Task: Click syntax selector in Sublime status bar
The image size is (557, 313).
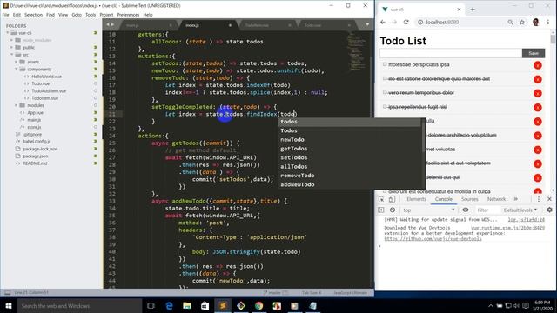Action: (350, 293)
